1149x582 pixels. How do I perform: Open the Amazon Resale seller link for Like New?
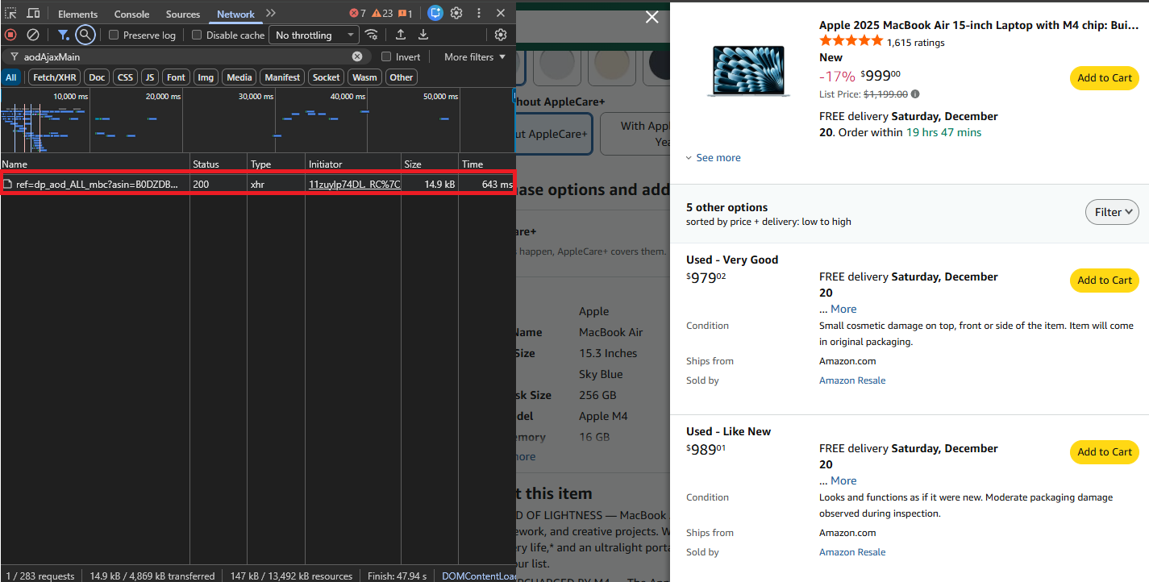tap(851, 552)
